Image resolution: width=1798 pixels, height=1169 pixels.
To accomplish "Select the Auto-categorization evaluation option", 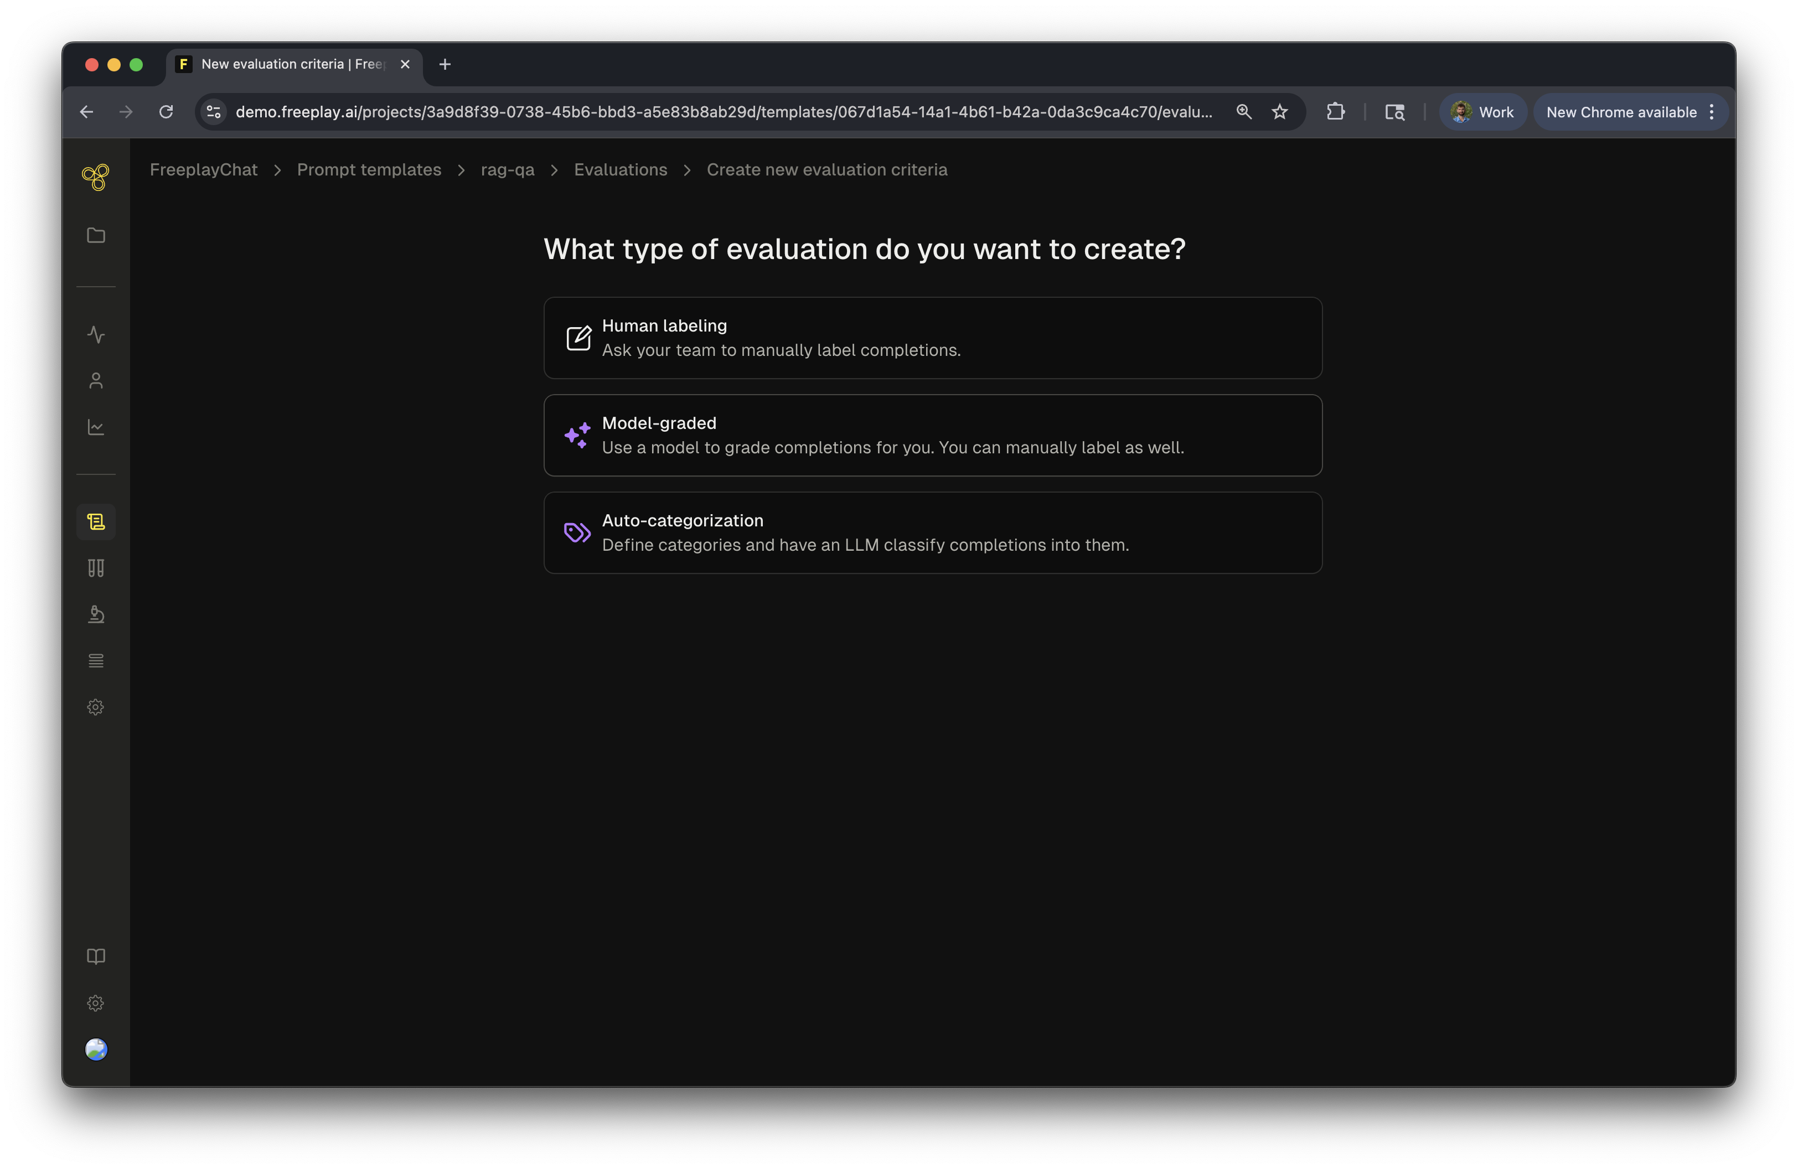I will pos(932,532).
